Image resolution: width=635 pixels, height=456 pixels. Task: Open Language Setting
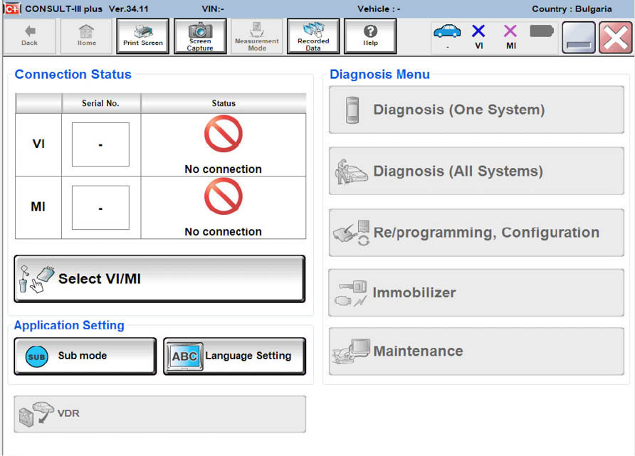pos(234,356)
